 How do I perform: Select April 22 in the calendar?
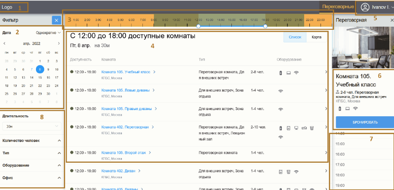[x=40, y=86]
